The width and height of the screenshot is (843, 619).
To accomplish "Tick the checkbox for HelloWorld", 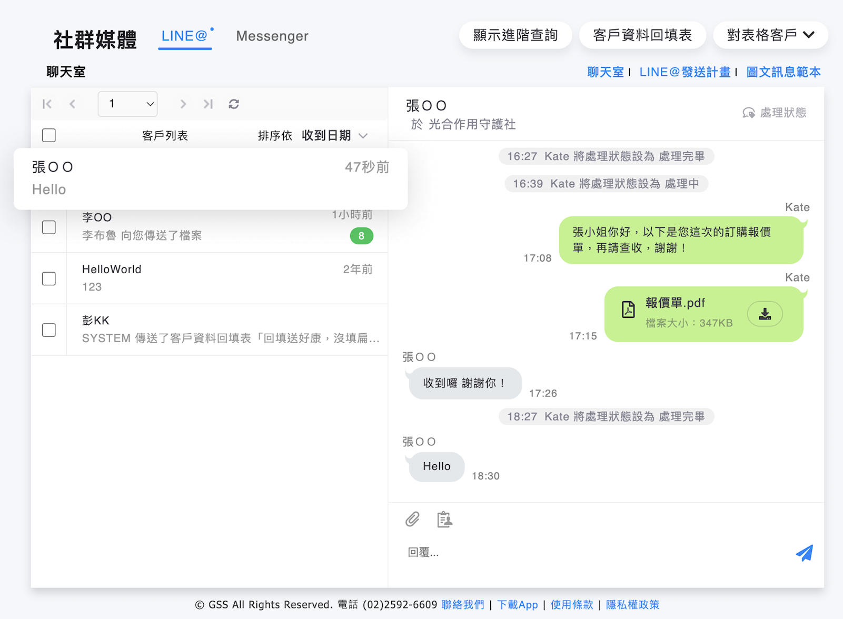I will (x=49, y=278).
